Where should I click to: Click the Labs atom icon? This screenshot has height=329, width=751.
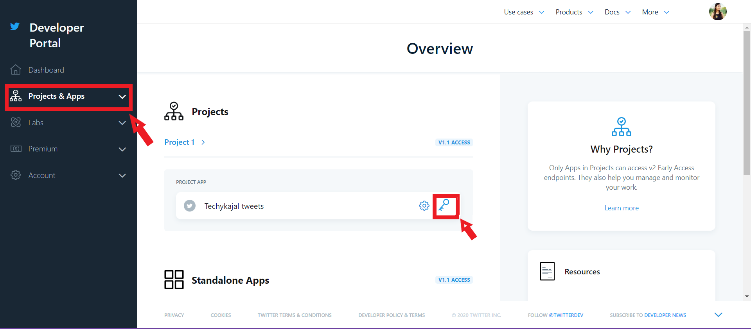coord(16,122)
